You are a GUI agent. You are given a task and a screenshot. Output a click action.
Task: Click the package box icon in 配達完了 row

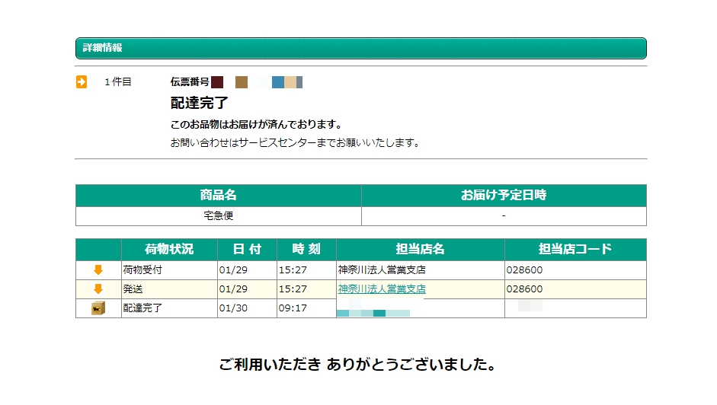[98, 308]
